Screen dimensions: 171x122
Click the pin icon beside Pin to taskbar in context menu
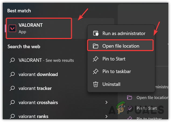(96, 71)
